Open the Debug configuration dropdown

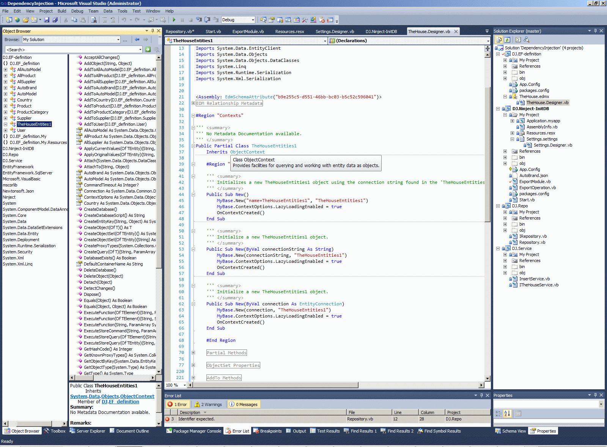pyautogui.click(x=253, y=20)
